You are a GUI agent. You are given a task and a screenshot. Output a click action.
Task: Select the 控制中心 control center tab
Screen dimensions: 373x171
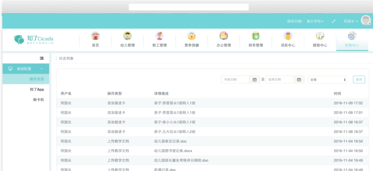[x=352, y=39]
